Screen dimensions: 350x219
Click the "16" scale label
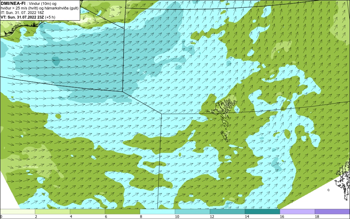pyautogui.click(x=282, y=217)
